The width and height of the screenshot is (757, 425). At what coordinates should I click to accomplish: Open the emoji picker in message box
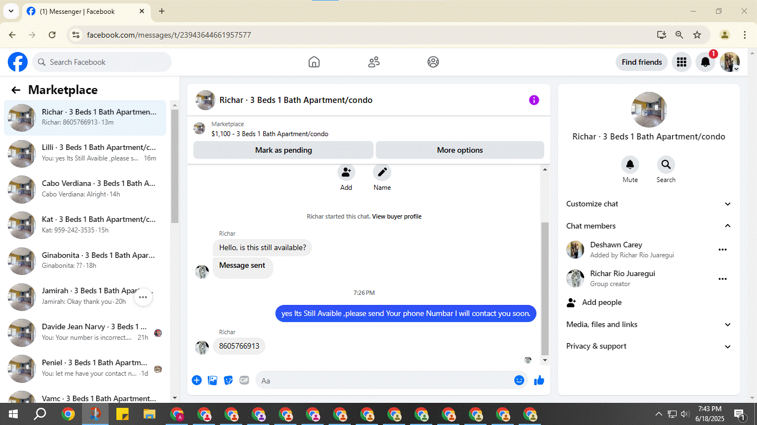[519, 380]
